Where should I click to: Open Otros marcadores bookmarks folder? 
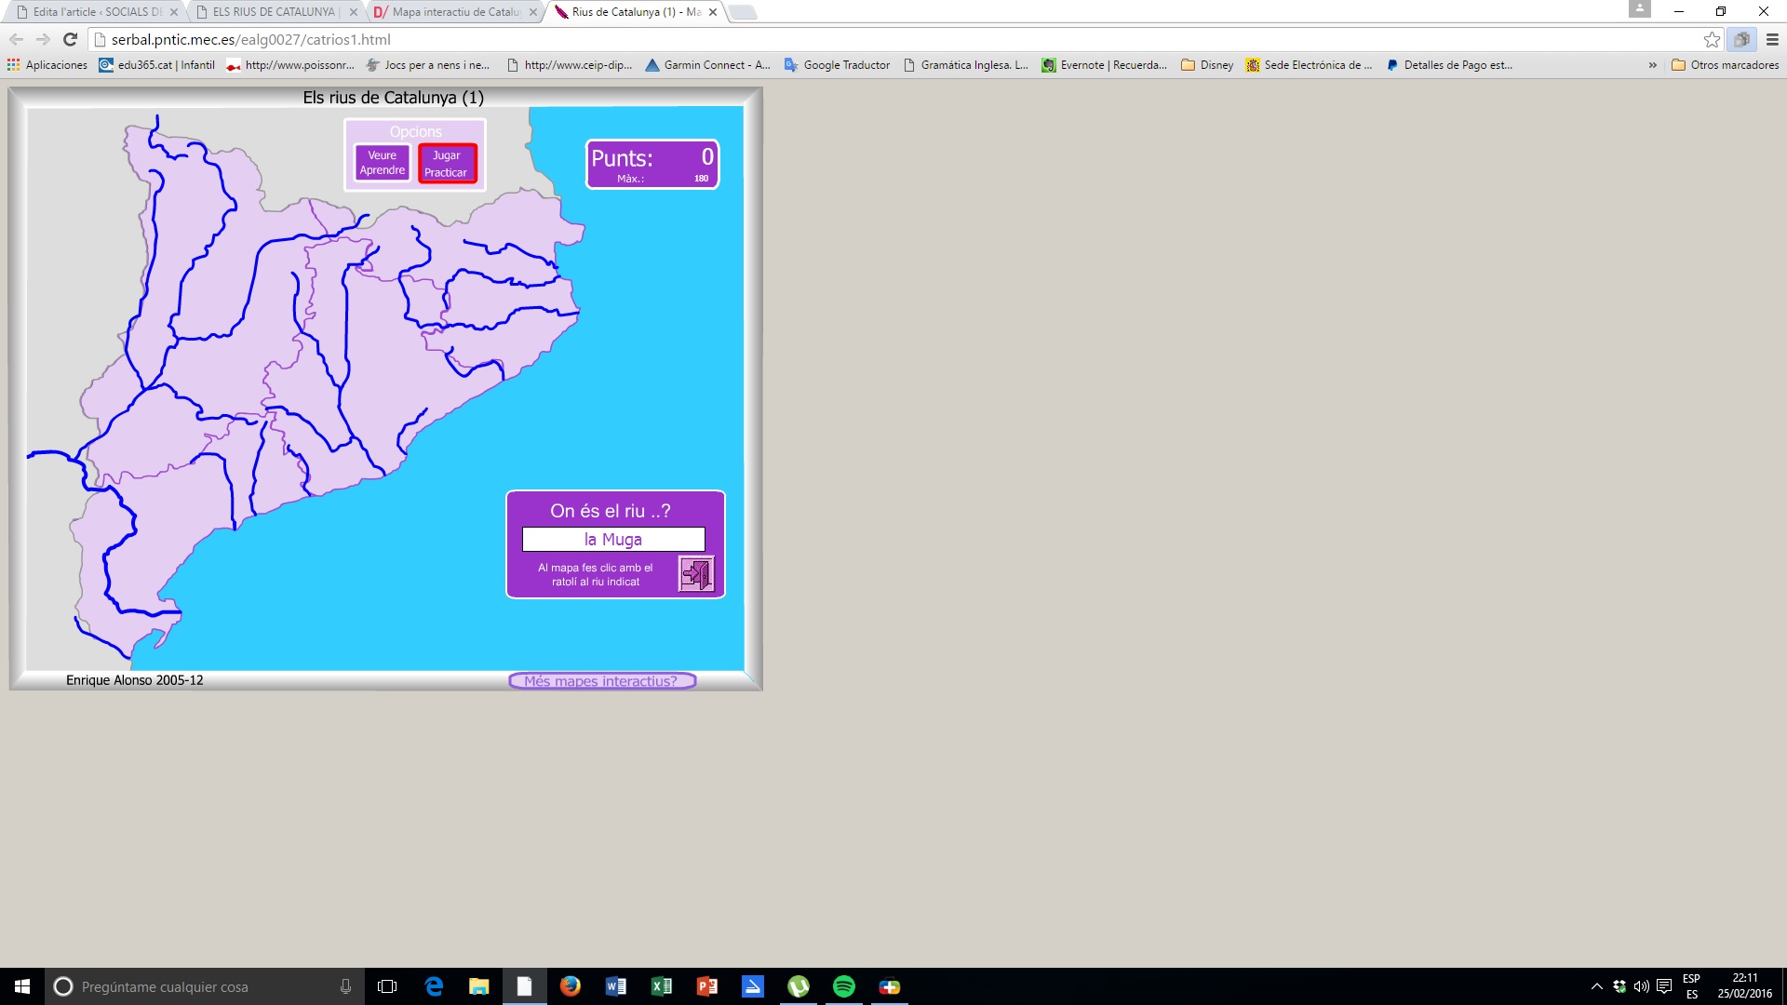tap(1725, 65)
